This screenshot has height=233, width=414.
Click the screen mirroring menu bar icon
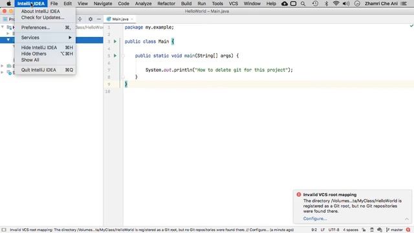click(293, 3)
